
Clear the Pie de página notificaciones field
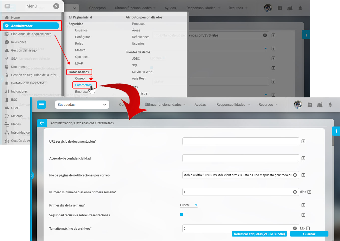295,175
